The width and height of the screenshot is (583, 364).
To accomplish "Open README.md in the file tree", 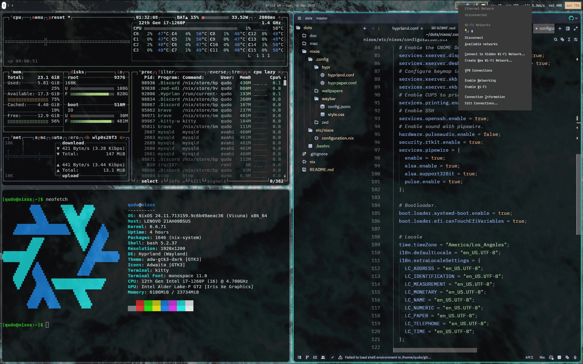I will pyautogui.click(x=321, y=170).
